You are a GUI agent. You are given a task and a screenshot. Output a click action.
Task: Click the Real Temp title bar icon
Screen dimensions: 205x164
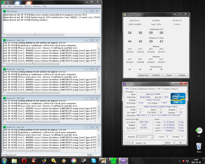[125, 14]
